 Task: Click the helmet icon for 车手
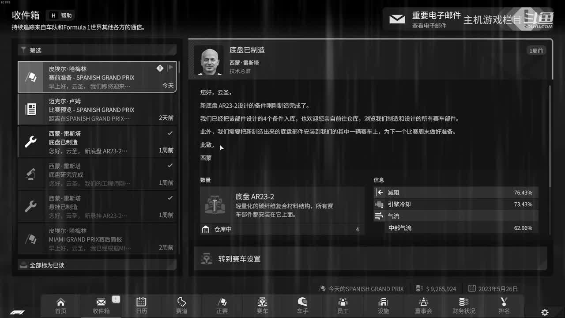pyautogui.click(x=302, y=302)
